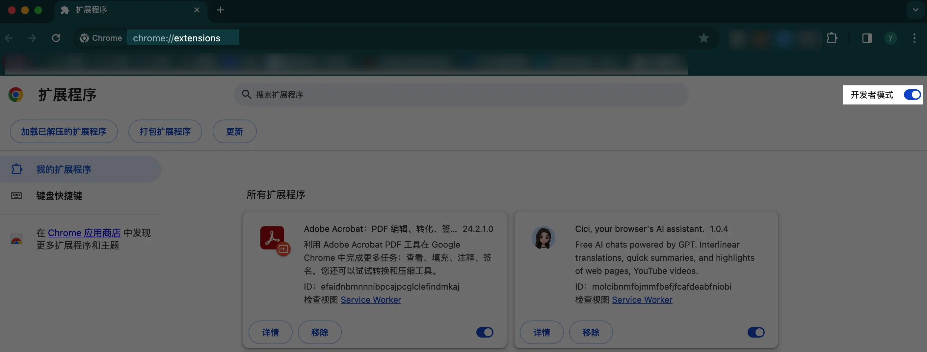Screen dimensions: 927x352
Task: Open 详情 for Cici assistant
Action: tap(542, 333)
